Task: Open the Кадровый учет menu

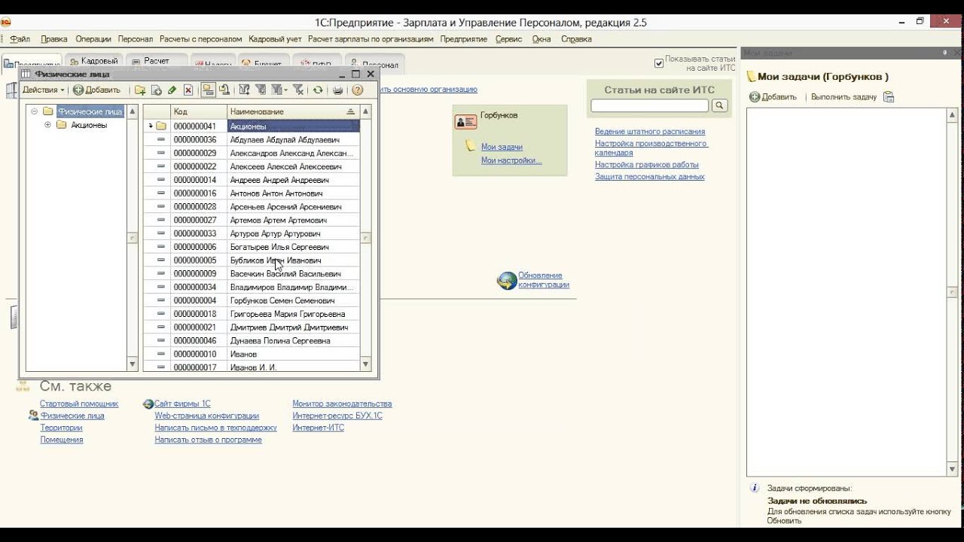Action: click(x=275, y=39)
